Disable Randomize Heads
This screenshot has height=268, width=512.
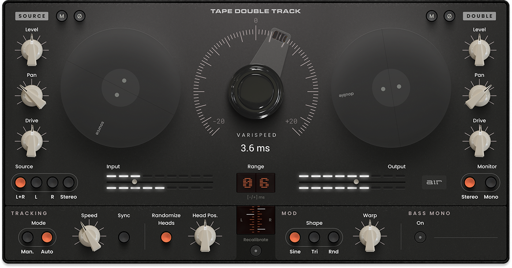(x=166, y=238)
